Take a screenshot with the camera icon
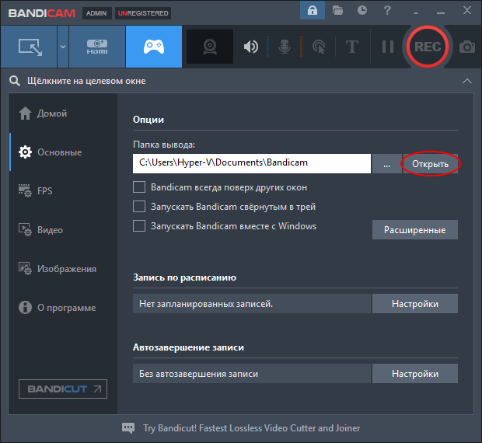Viewport: 482px width, 443px height. 466,47
